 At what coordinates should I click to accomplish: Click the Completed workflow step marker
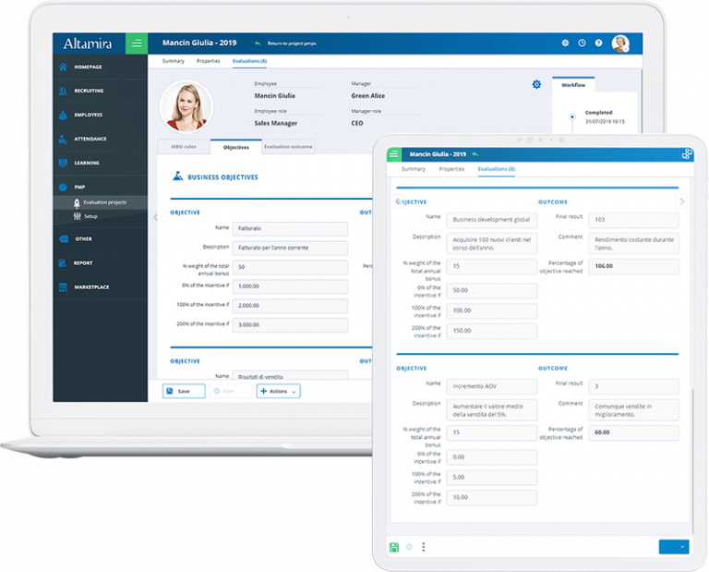pos(572,116)
